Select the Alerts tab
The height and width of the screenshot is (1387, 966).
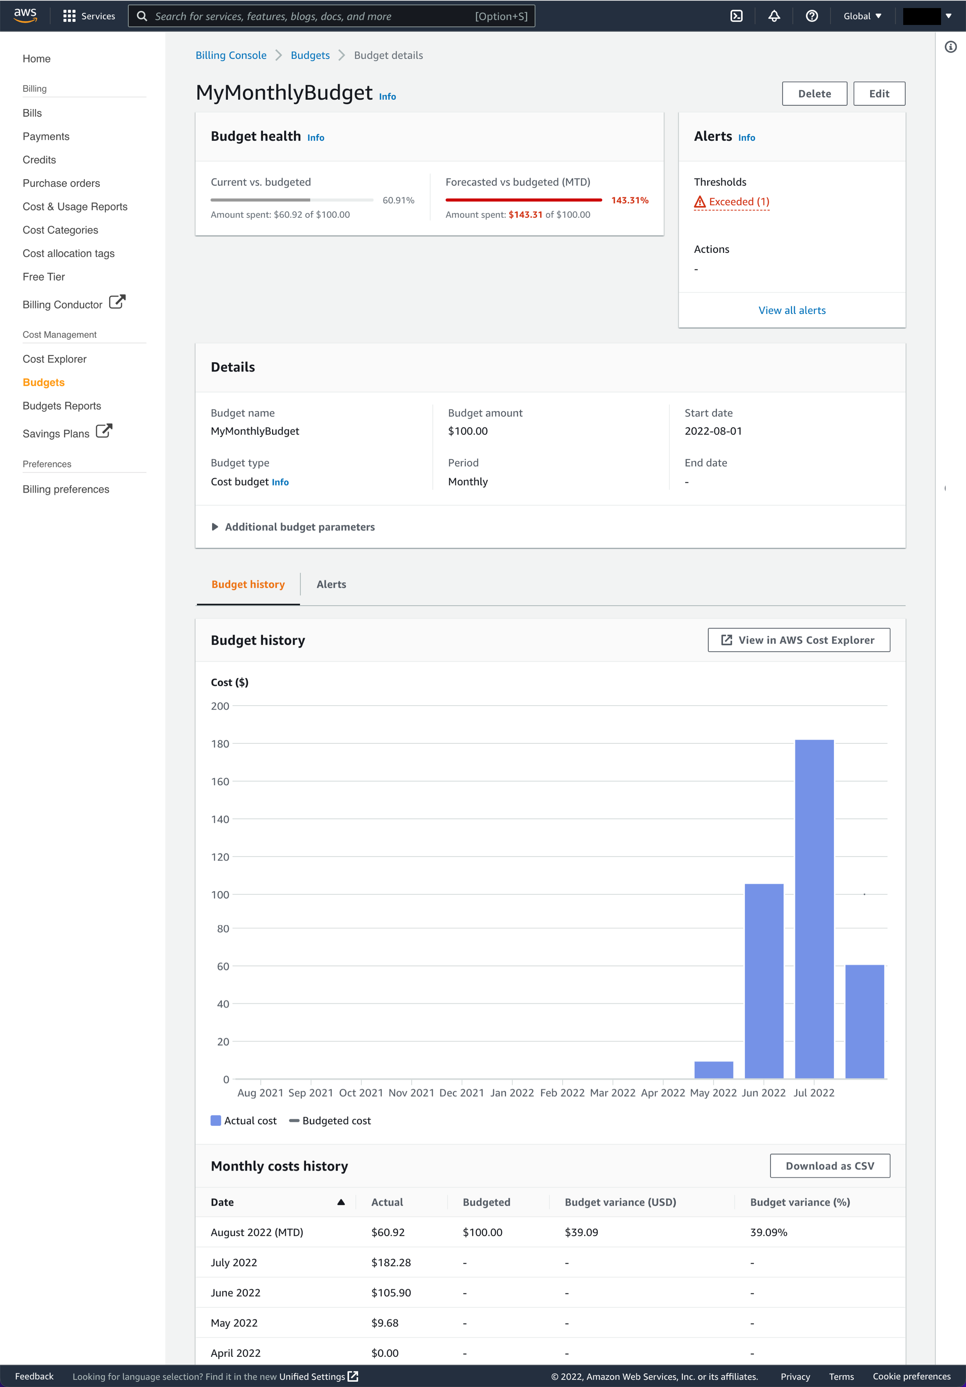pyautogui.click(x=331, y=584)
